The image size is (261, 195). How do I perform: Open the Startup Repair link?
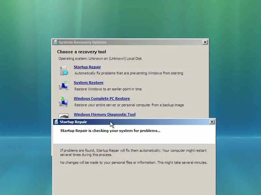click(x=87, y=67)
